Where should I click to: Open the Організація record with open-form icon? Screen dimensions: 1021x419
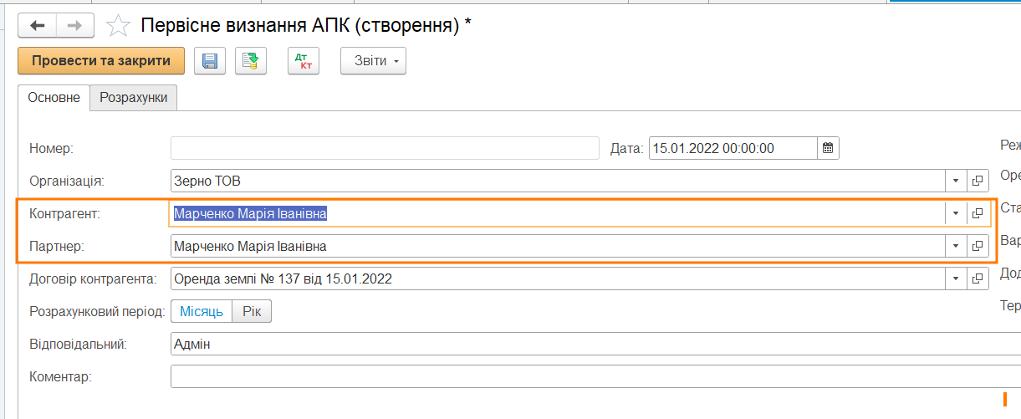pyautogui.click(x=977, y=181)
